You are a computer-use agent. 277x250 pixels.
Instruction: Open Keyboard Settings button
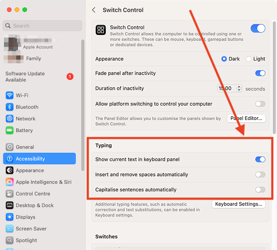point(238,204)
